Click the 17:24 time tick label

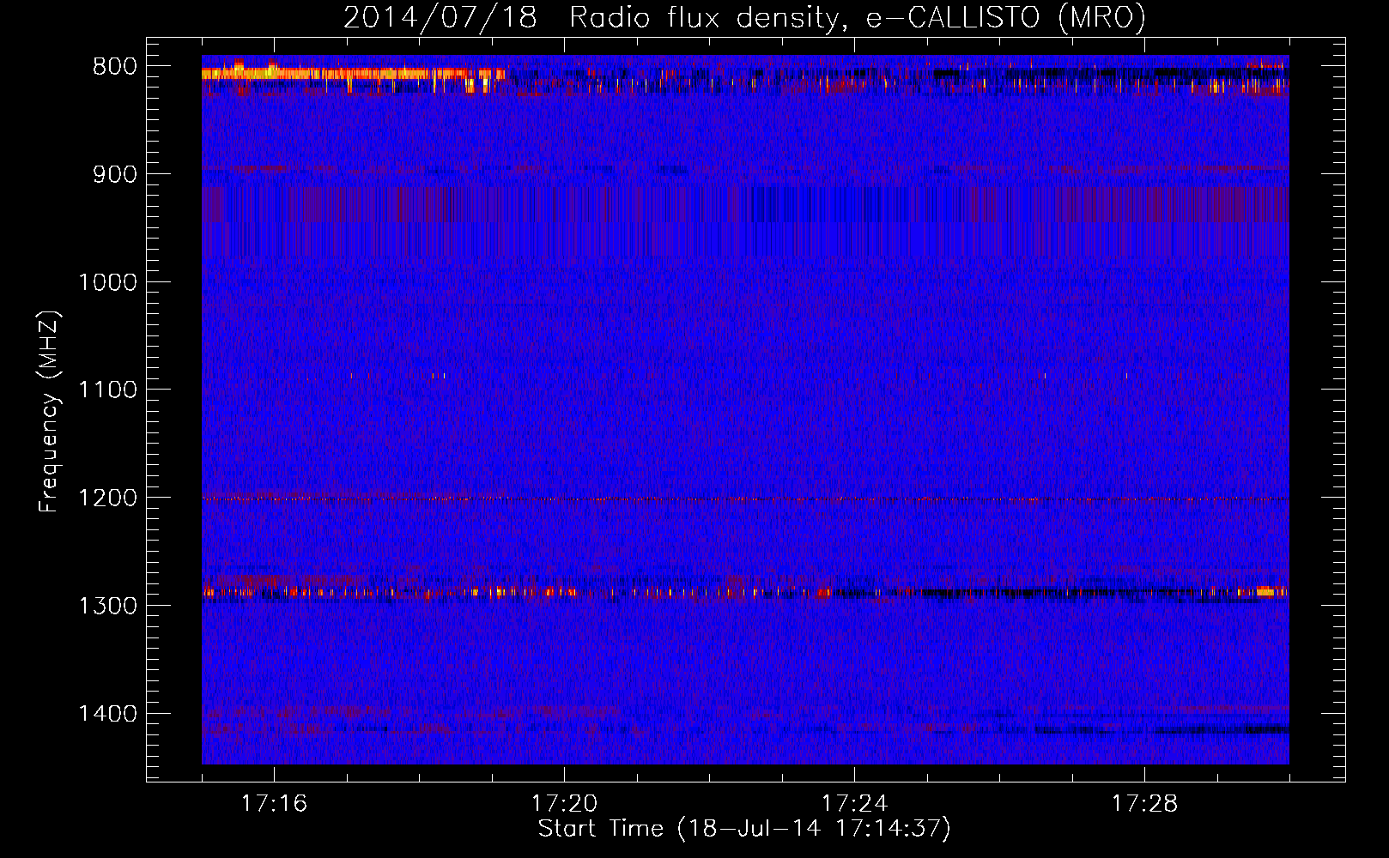[x=854, y=804]
